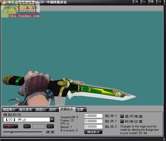Click the 起点 X value field
The width and height of the screenshot is (166, 141).
(93, 116)
